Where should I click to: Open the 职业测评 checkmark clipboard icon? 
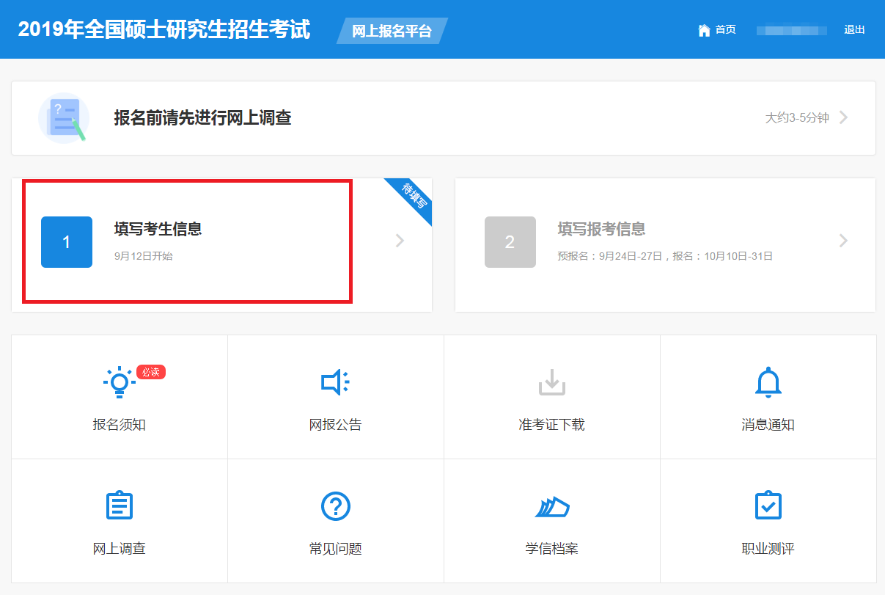(x=768, y=506)
